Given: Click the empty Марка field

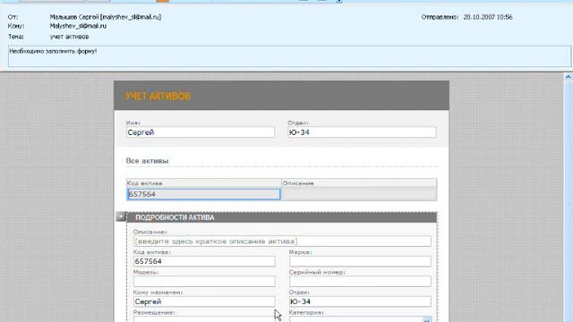Looking at the screenshot, I should 360,261.
